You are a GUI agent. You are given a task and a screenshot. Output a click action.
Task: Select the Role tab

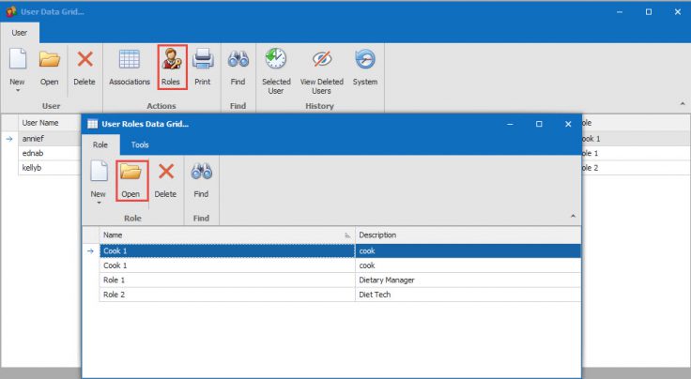pyautogui.click(x=100, y=145)
